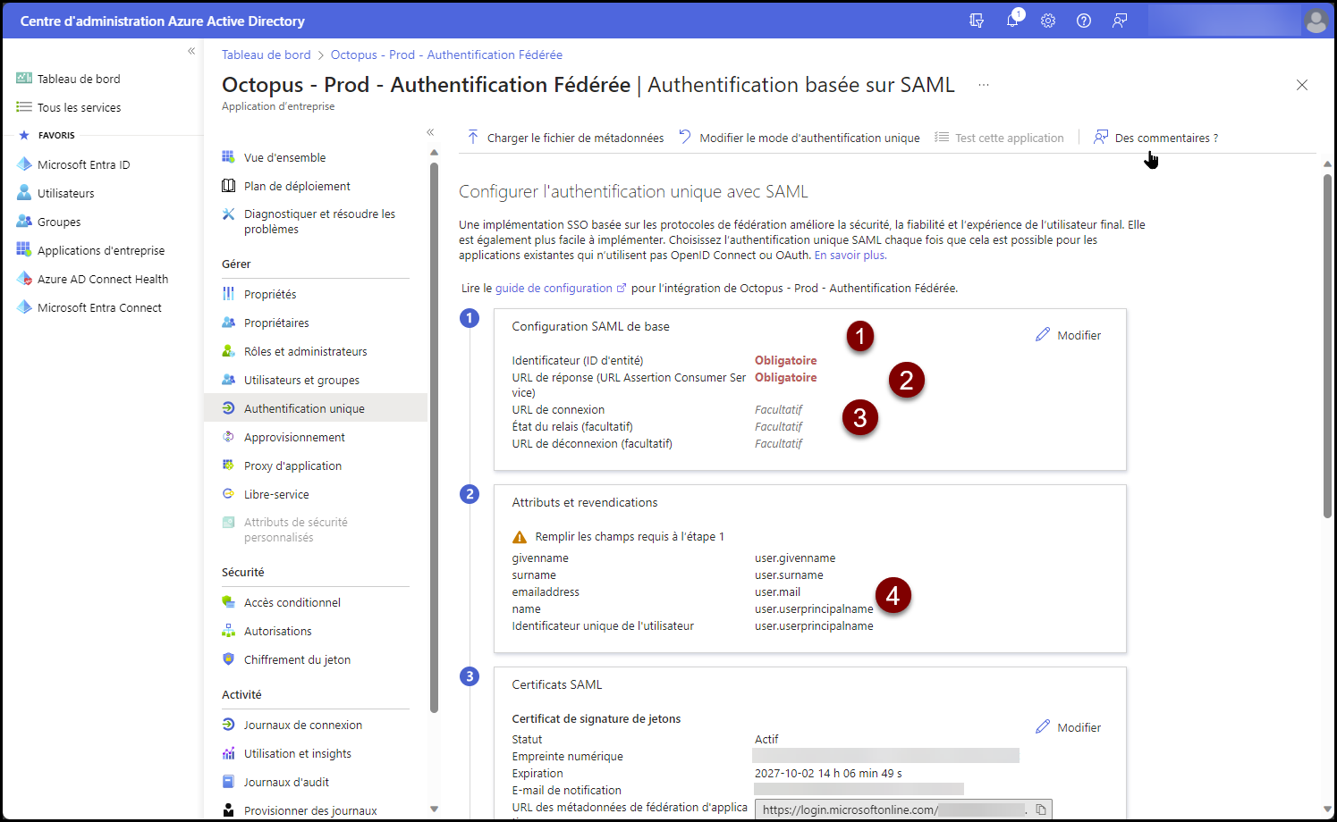The height and width of the screenshot is (822, 1337).
Task: Click scroll-down arrow of resource menu
Action: 434,809
